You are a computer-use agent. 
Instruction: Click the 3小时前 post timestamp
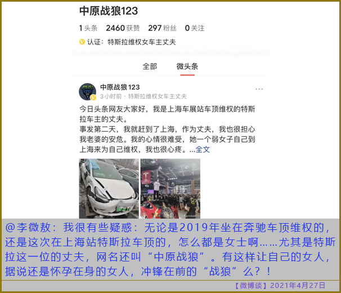pyautogui.click(x=111, y=96)
